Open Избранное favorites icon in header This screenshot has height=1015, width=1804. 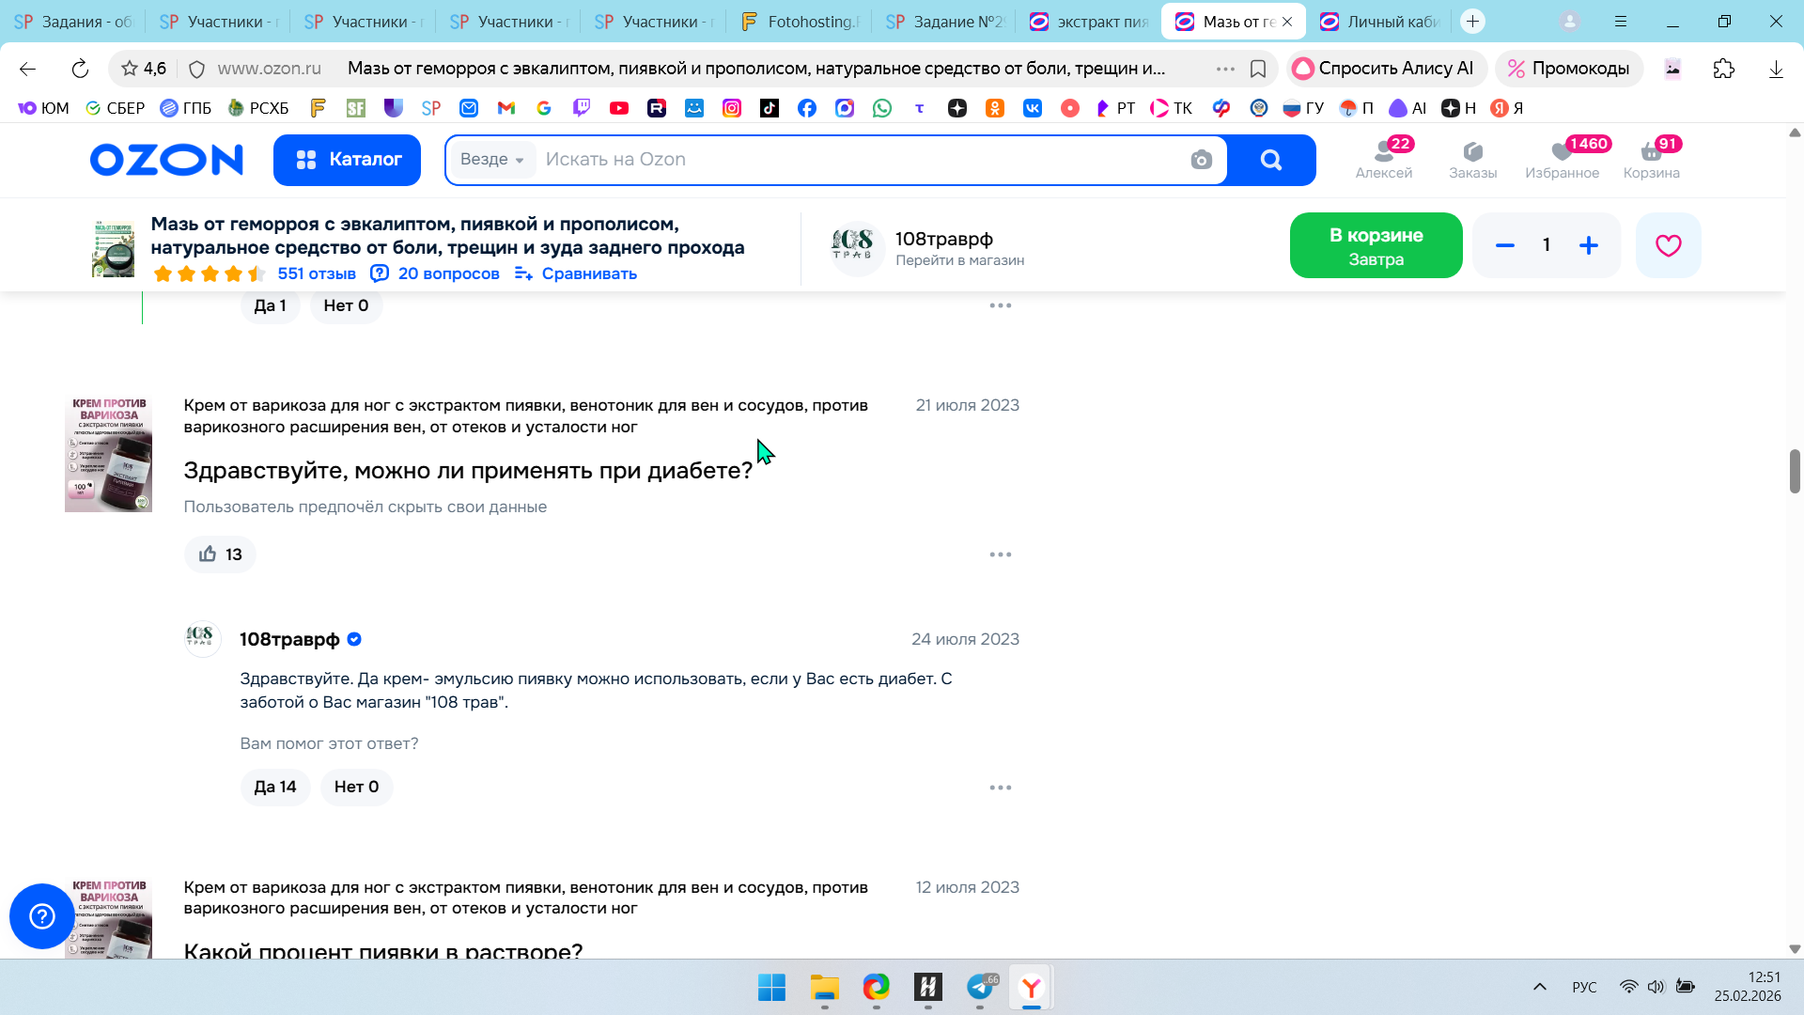1562,160
